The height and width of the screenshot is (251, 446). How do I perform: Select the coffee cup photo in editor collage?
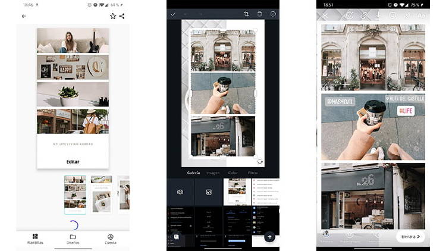pos(223,93)
